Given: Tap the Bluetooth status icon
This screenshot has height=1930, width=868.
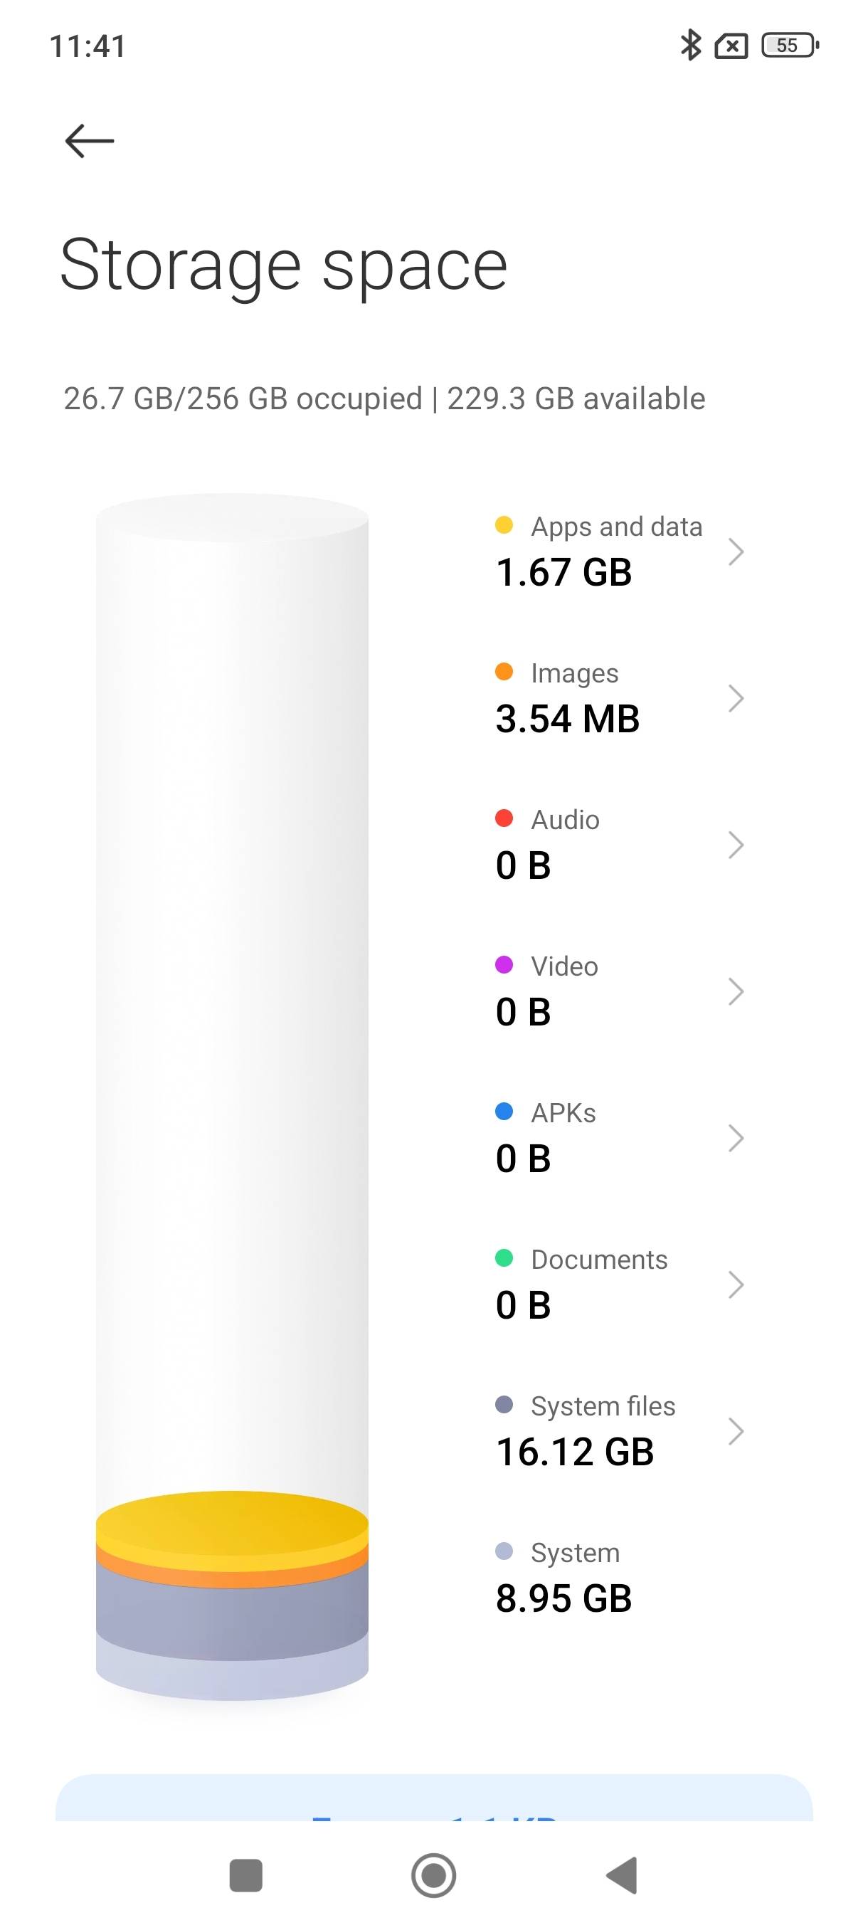Looking at the screenshot, I should pyautogui.click(x=689, y=46).
